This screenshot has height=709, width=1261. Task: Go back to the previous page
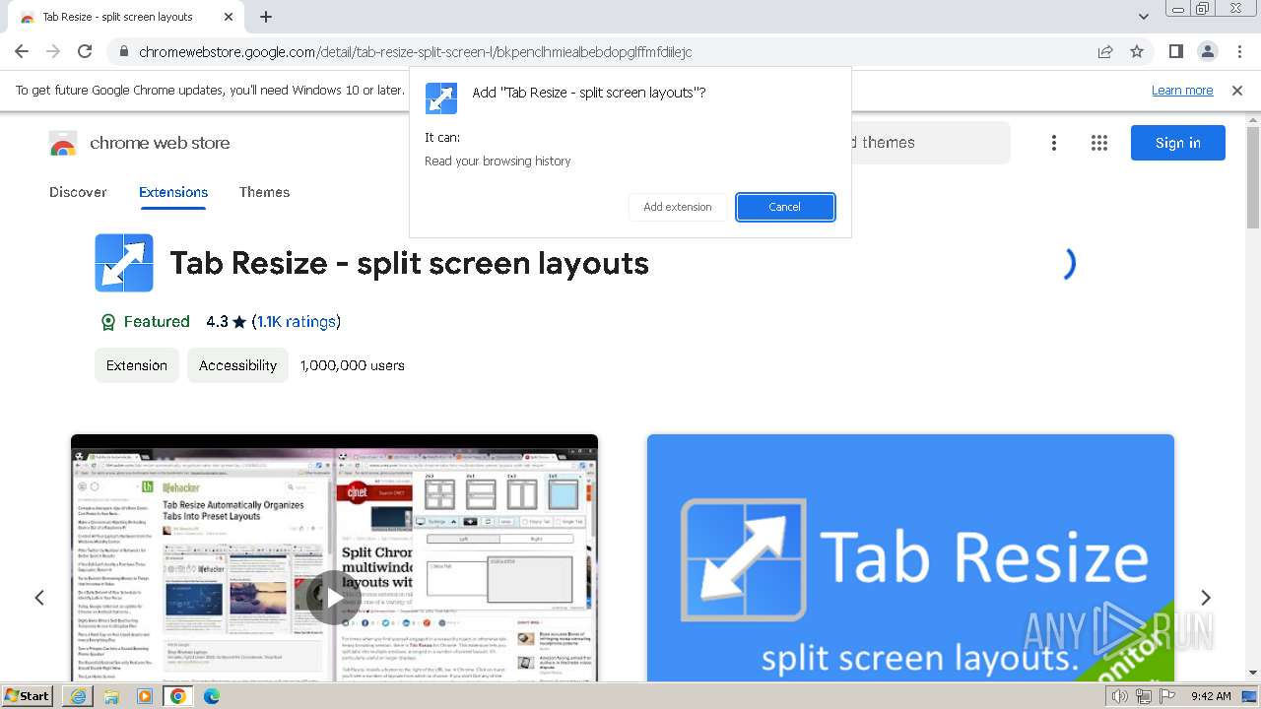click(22, 52)
